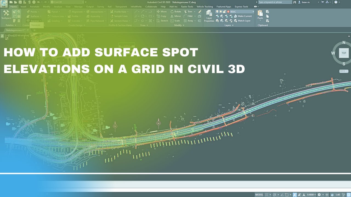
Task: Click Make Current layer button
Action: [x=243, y=16]
